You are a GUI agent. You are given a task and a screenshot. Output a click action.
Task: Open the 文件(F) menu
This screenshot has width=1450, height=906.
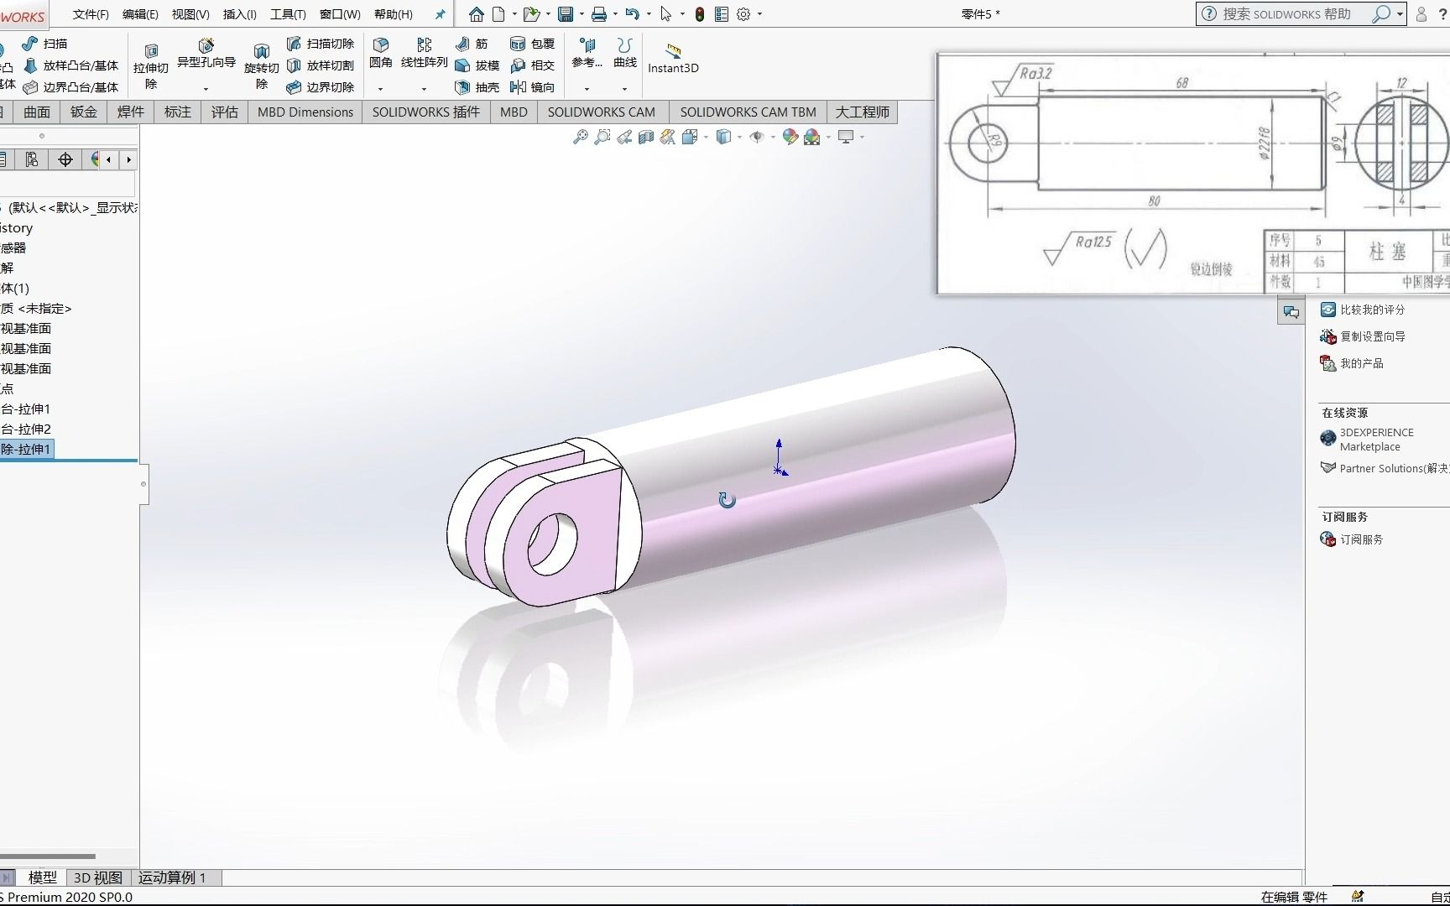pos(91,14)
